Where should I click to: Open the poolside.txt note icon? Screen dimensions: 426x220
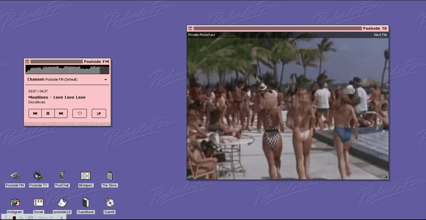(62, 205)
